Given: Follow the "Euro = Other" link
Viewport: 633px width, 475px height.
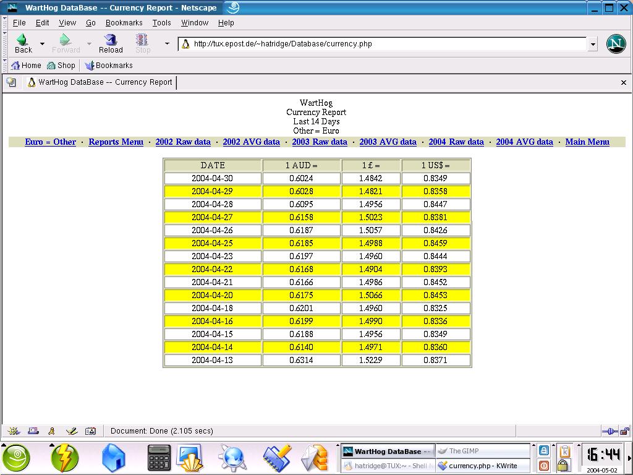Looking at the screenshot, I should click(x=50, y=142).
